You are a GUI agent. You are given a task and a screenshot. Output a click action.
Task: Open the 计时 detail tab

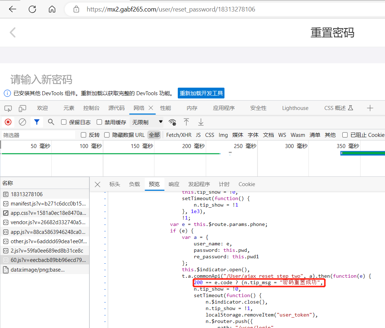[x=224, y=184]
